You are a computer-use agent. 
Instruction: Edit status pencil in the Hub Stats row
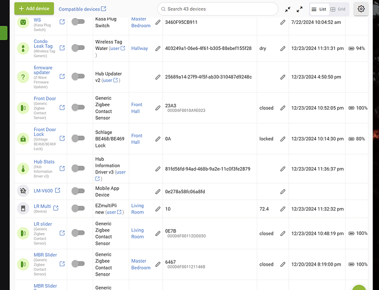[x=283, y=169]
